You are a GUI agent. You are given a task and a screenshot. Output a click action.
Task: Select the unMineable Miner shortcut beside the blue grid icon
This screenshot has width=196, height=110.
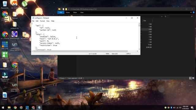pos(15,46)
